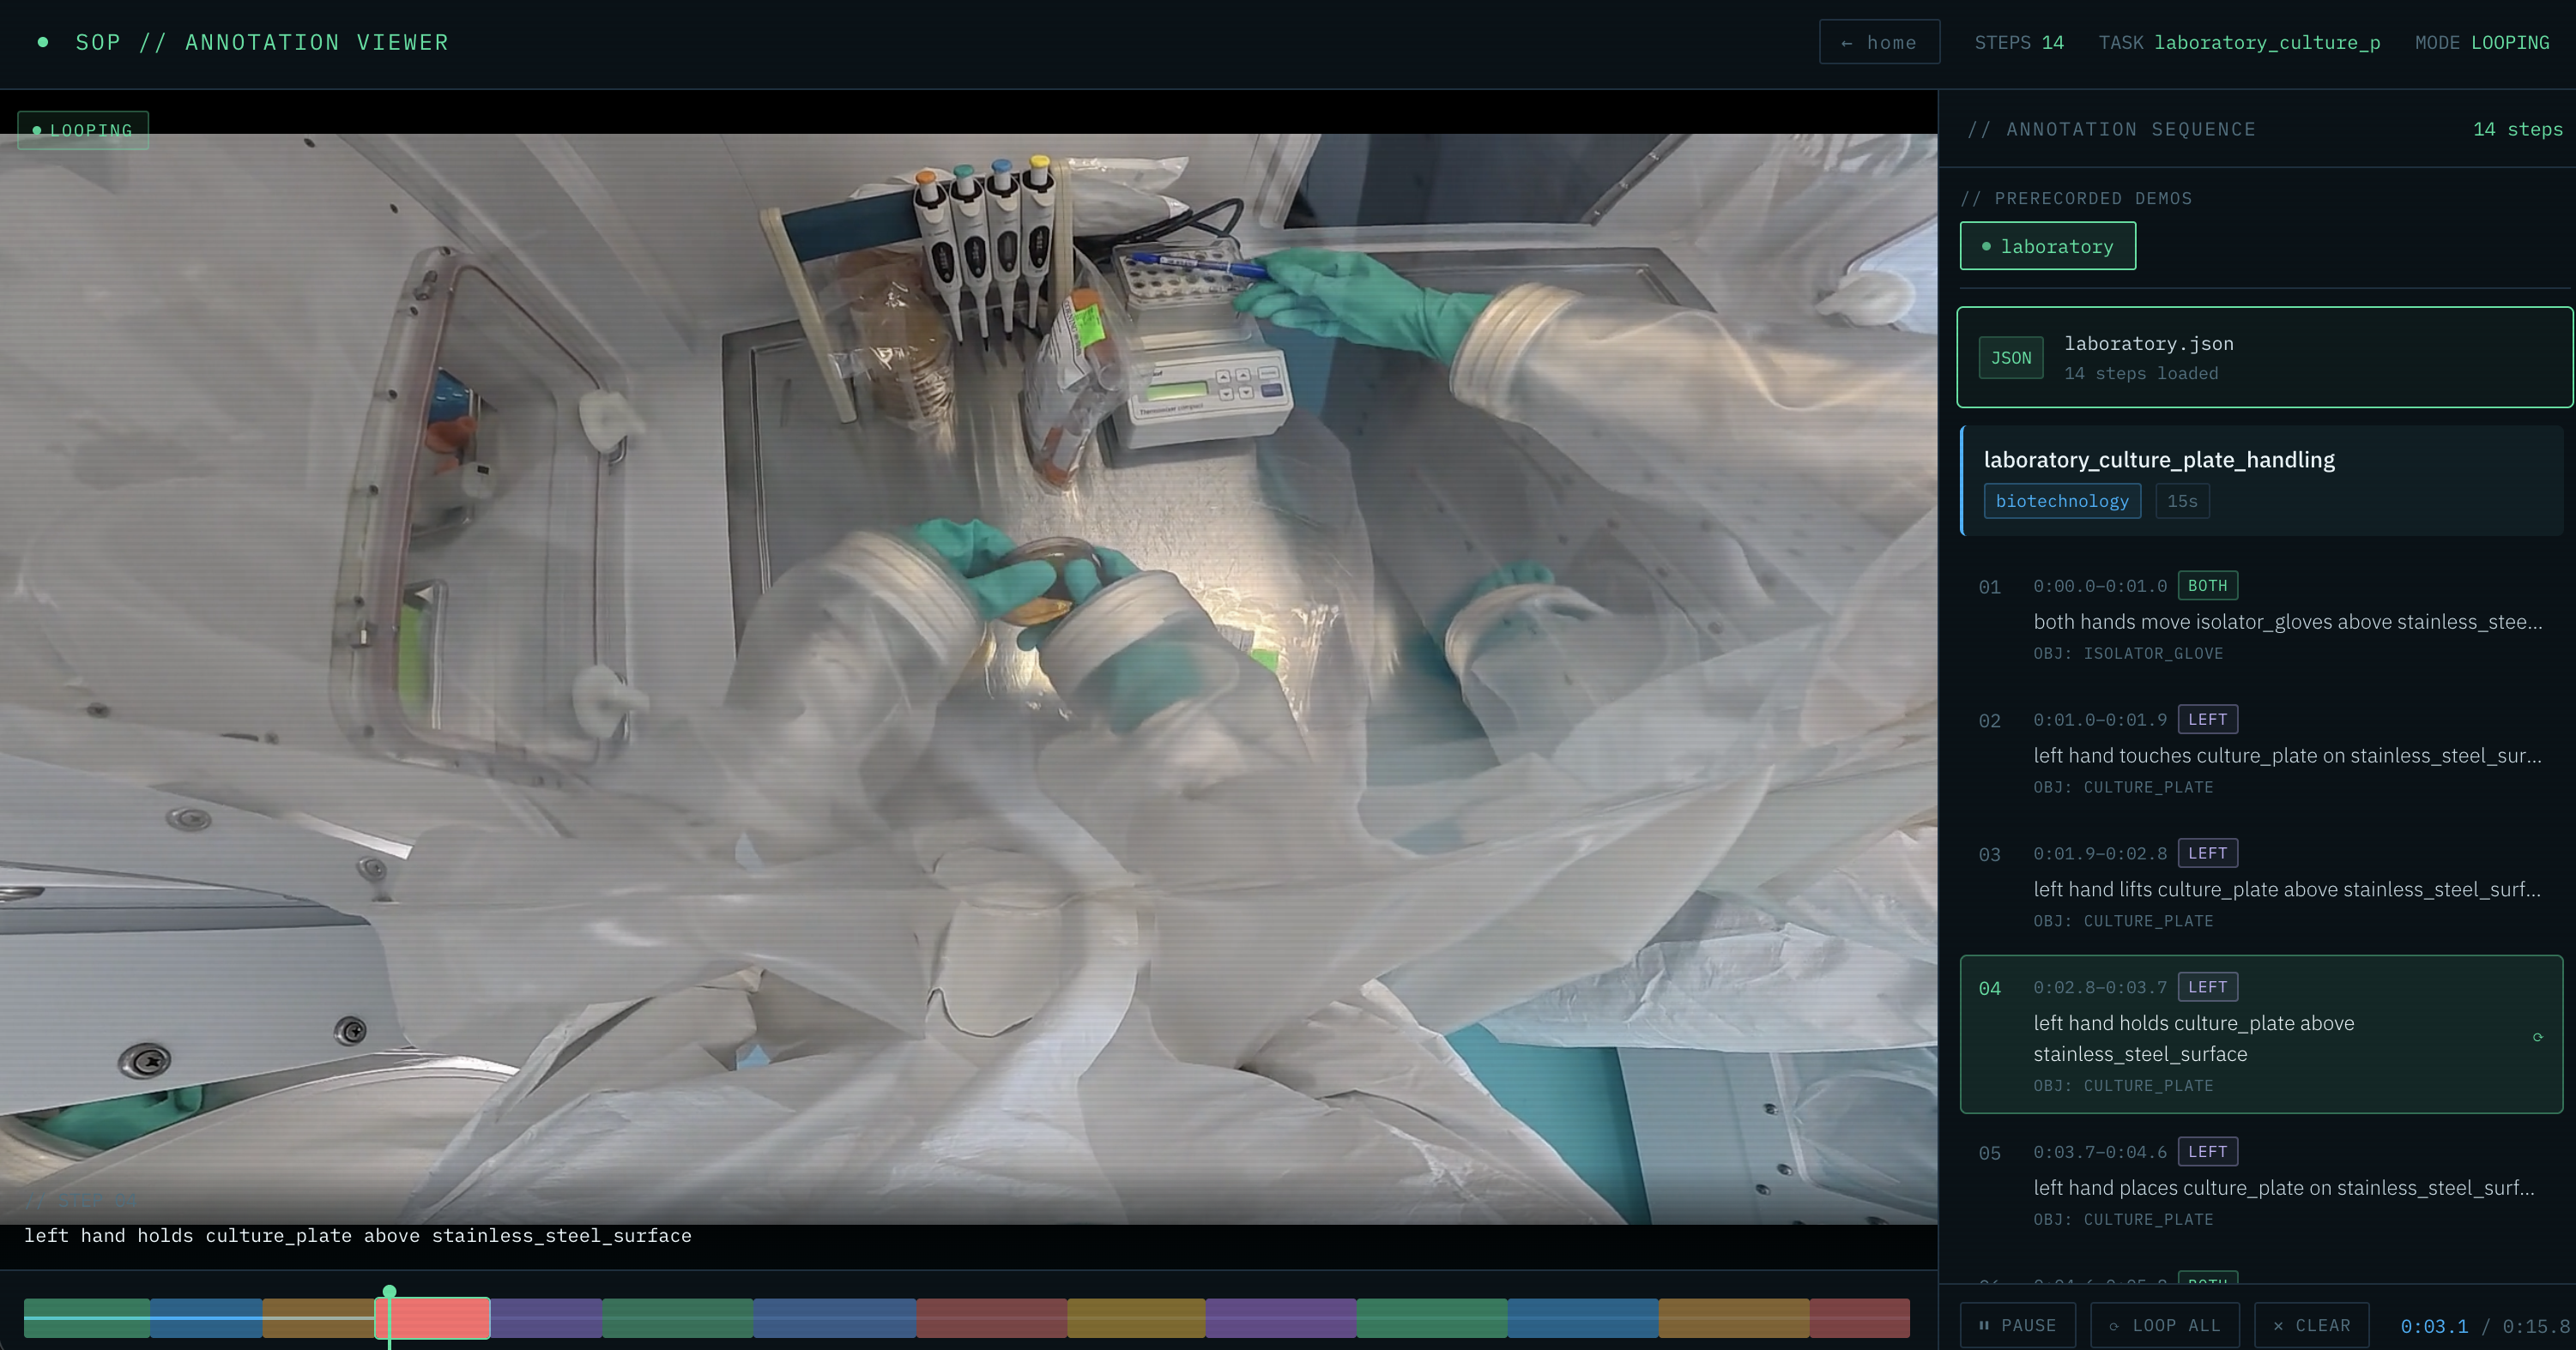The width and height of the screenshot is (2576, 1350).
Task: Click the TASK laboratory_culture_p header label
Action: tap(2239, 42)
